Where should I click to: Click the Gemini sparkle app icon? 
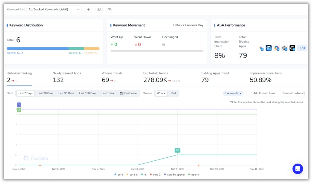click(x=261, y=48)
